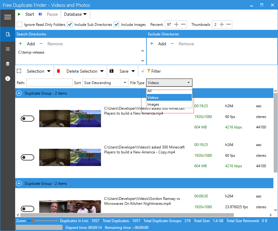Click the Save floppy disk icon
The width and height of the screenshot is (278, 231).
tap(112, 71)
